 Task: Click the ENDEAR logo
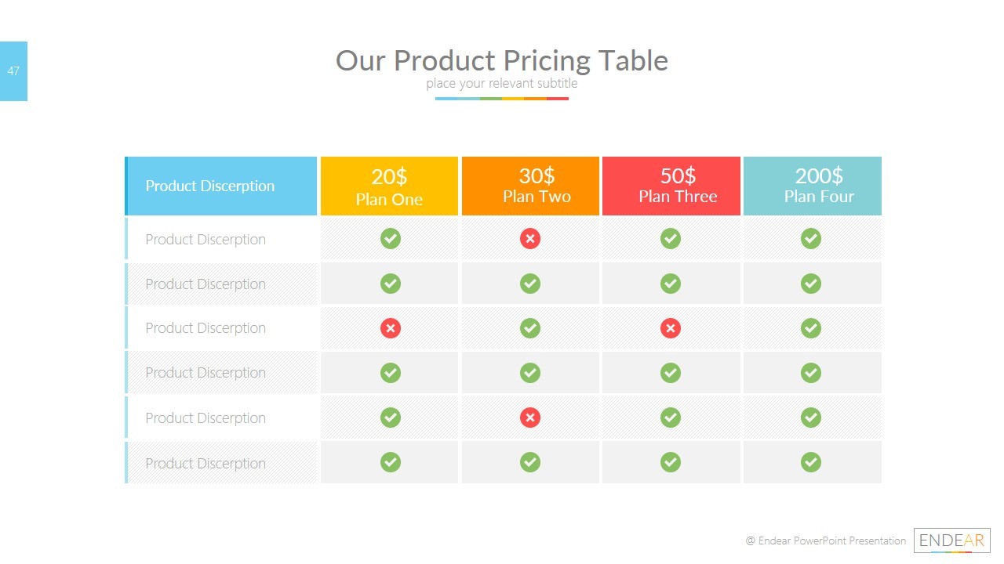951,540
